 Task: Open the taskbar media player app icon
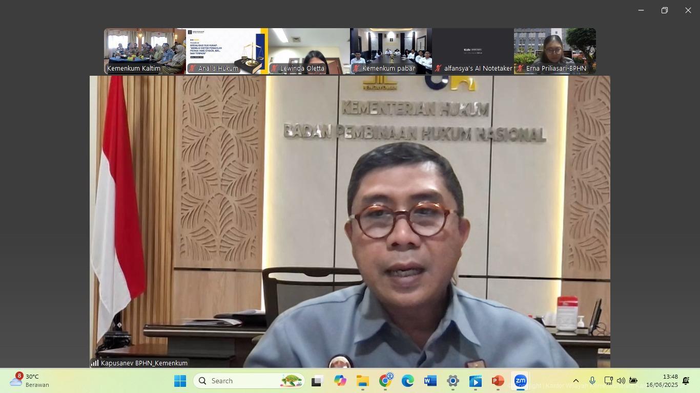(475, 381)
